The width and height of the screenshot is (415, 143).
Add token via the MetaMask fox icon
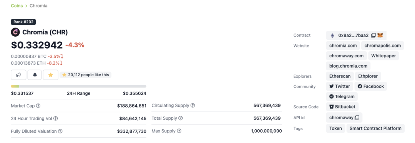coord(380,35)
